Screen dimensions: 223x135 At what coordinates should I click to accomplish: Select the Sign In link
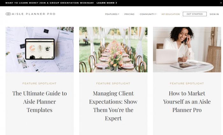214,14
